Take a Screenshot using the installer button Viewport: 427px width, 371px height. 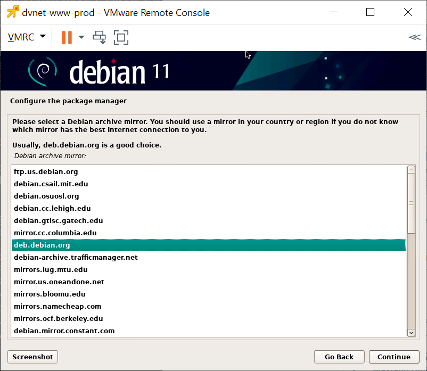32,357
